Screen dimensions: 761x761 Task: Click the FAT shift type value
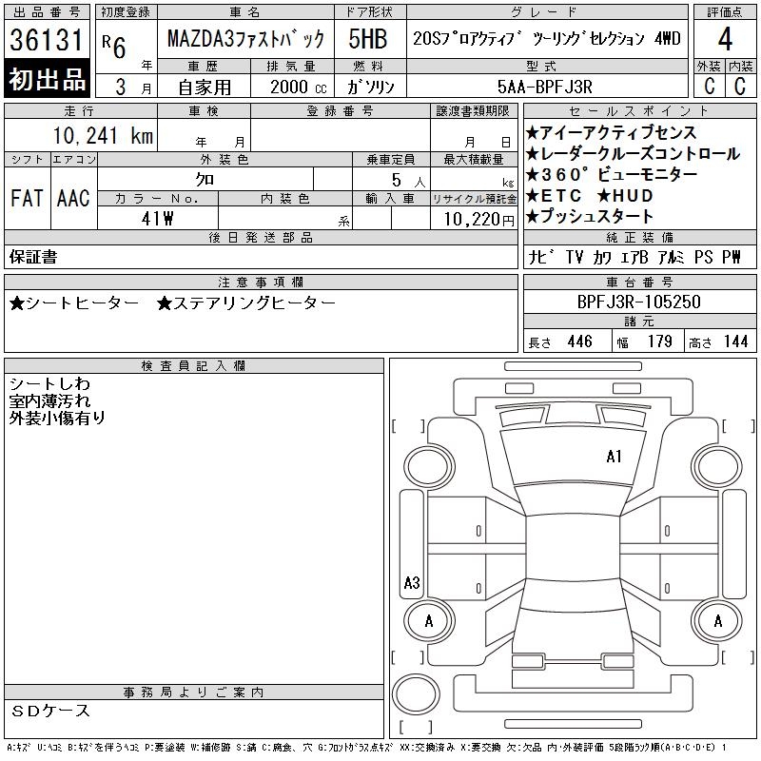(x=27, y=198)
